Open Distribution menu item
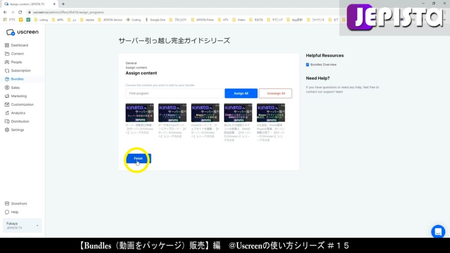Image resolution: width=450 pixels, height=253 pixels. click(x=20, y=121)
